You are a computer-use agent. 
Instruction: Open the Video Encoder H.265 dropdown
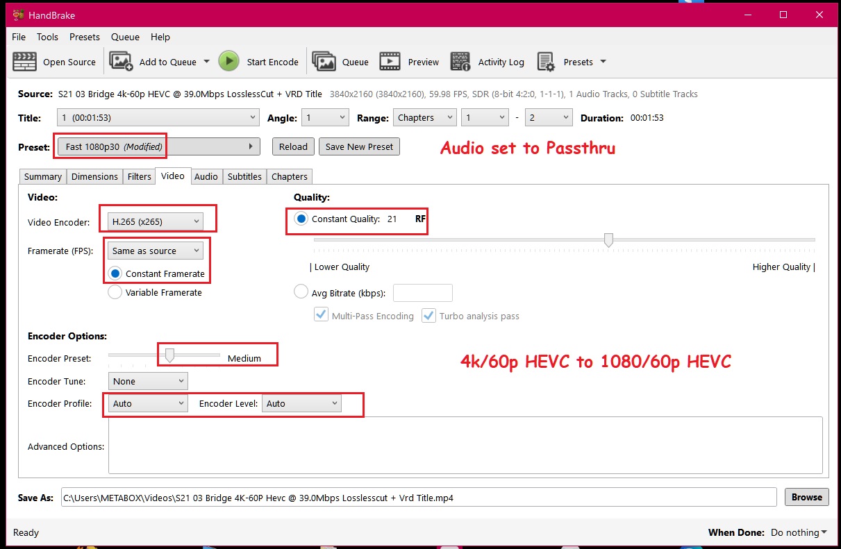point(155,222)
